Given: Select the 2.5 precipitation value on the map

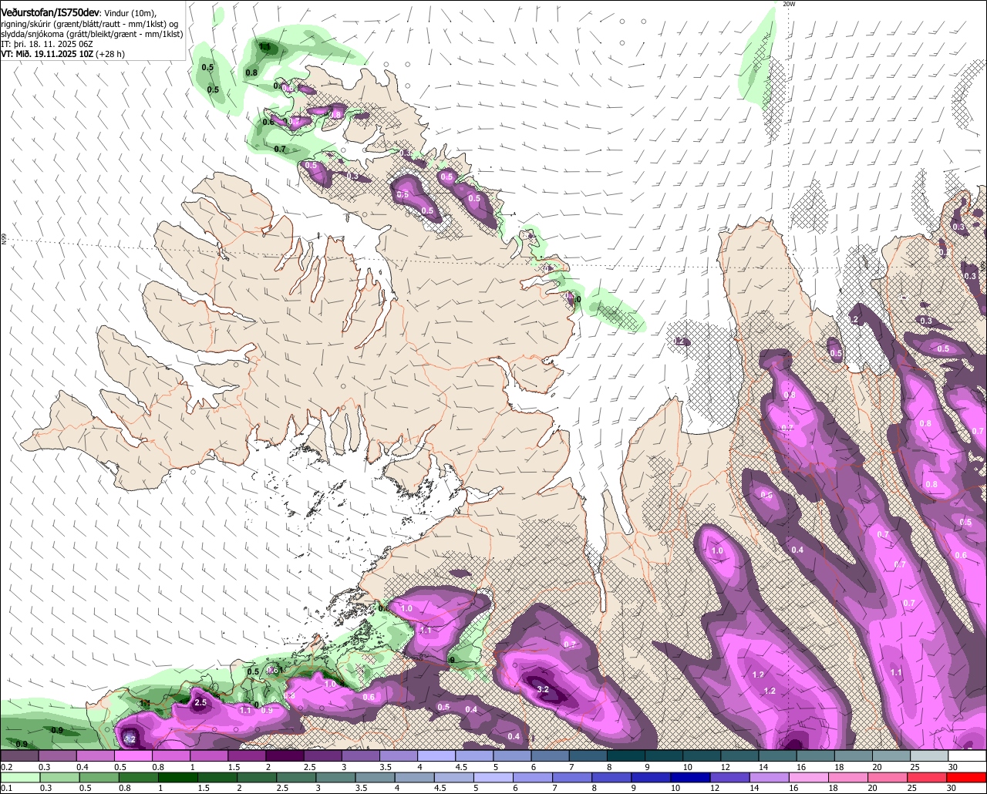Looking at the screenshot, I should pos(200,703).
